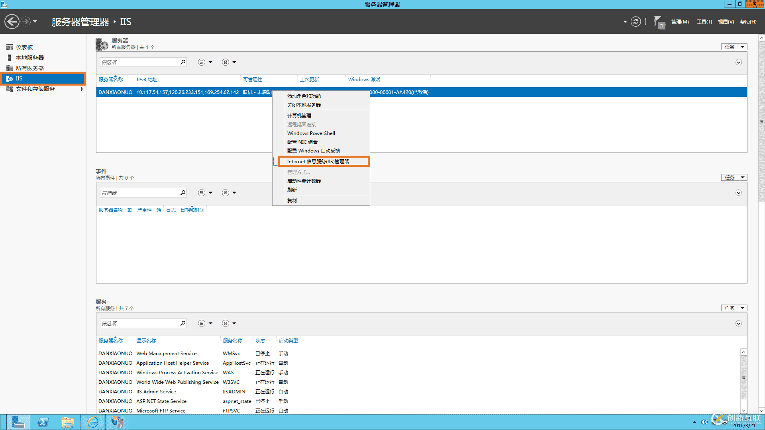Open Internet 信息服务(IIS)管理器 from context menu
Viewport: 765px width, 430px height.
click(x=324, y=161)
